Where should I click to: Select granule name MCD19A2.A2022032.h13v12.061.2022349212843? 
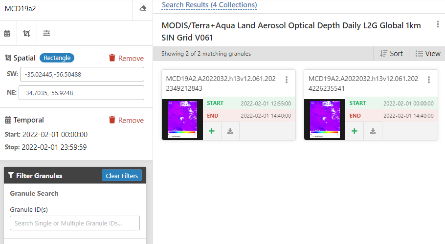coord(221,83)
